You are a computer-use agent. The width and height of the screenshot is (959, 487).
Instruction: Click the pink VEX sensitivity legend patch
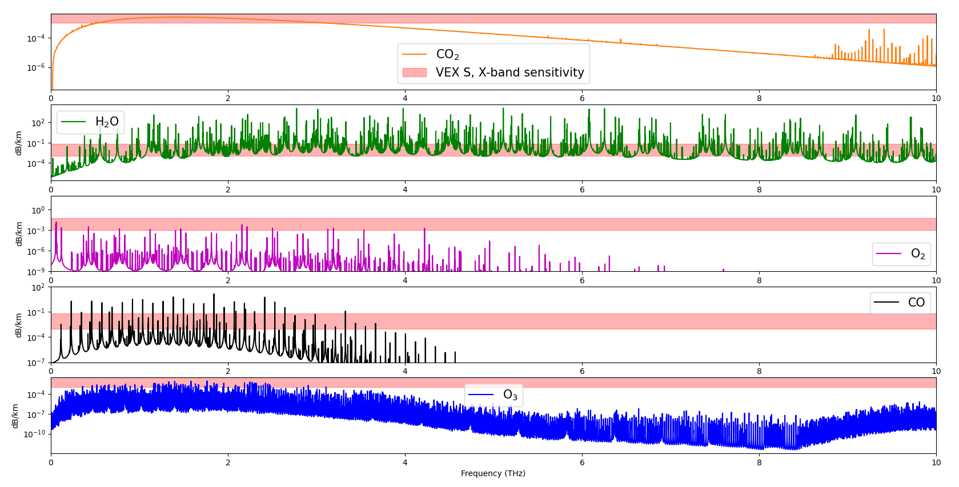tap(415, 73)
